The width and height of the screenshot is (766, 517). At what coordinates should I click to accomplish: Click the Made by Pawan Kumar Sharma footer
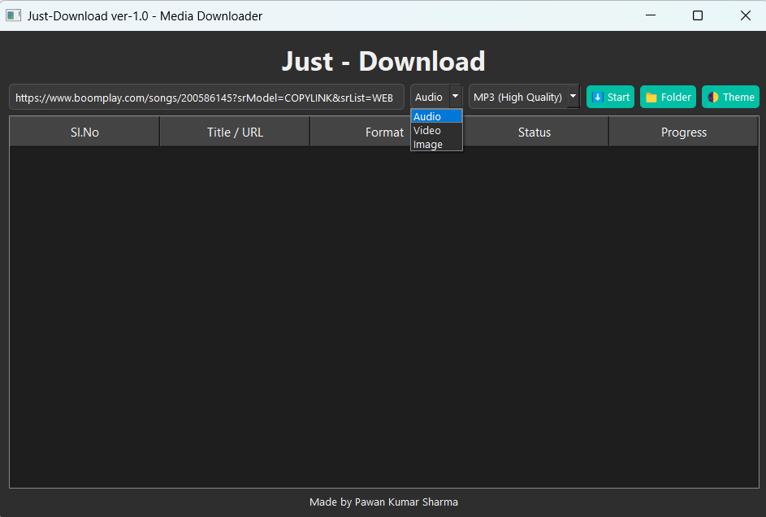(x=383, y=502)
